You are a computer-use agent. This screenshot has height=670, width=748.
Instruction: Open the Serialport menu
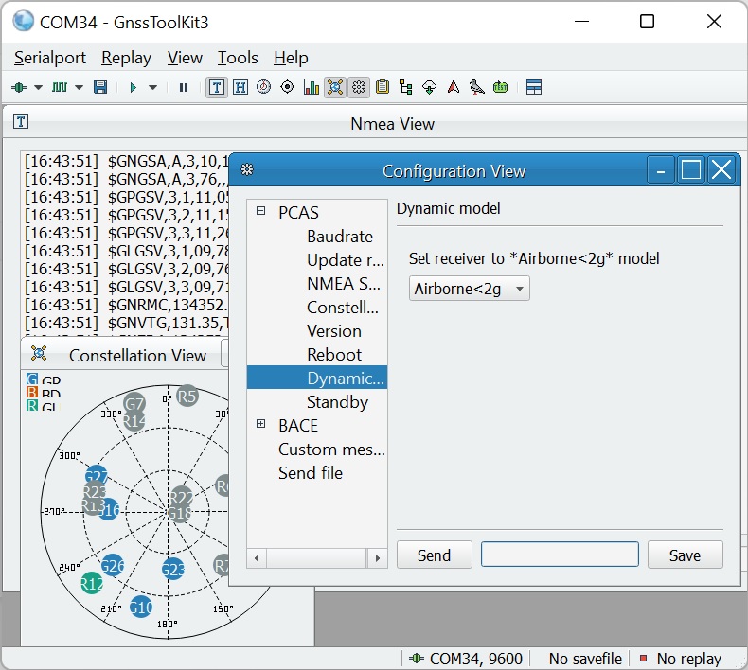(x=50, y=58)
